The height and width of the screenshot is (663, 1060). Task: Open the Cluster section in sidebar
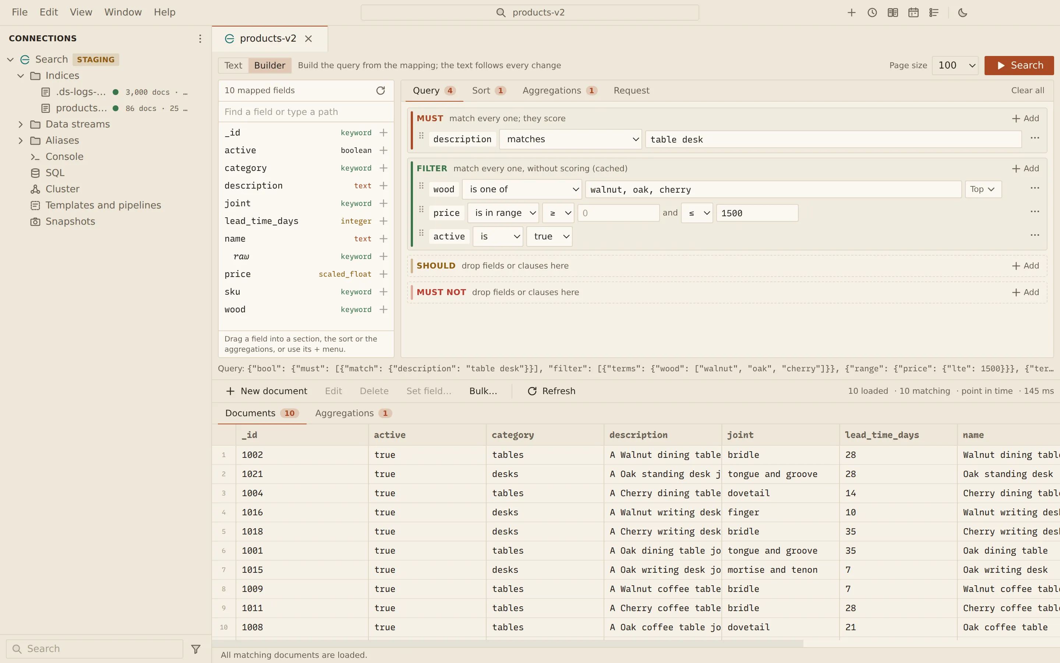[62, 189]
